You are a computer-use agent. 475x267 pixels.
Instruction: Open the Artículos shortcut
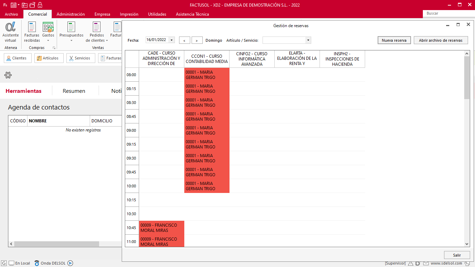coord(49,58)
